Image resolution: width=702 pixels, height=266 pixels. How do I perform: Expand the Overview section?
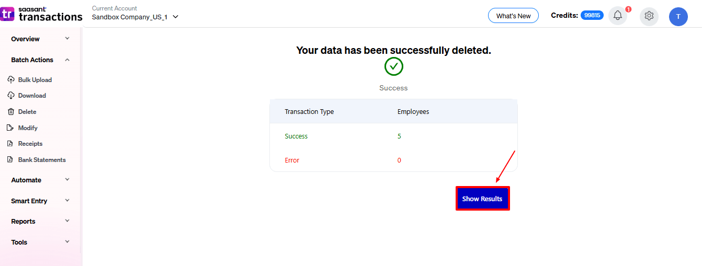(67, 39)
